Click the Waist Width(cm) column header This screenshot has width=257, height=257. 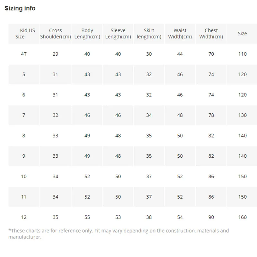pyautogui.click(x=180, y=34)
